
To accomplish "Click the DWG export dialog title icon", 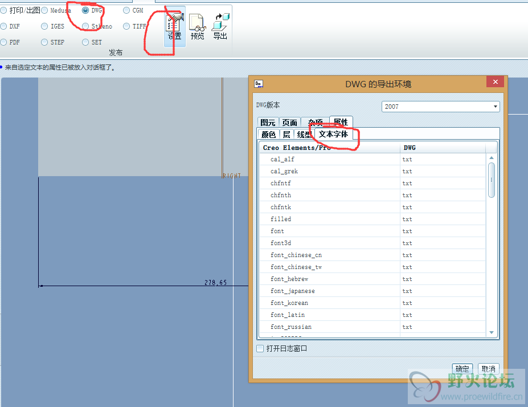I will tap(259, 84).
